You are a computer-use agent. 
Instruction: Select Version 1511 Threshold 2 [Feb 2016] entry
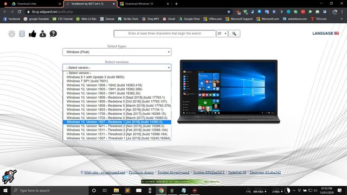pos(117,130)
